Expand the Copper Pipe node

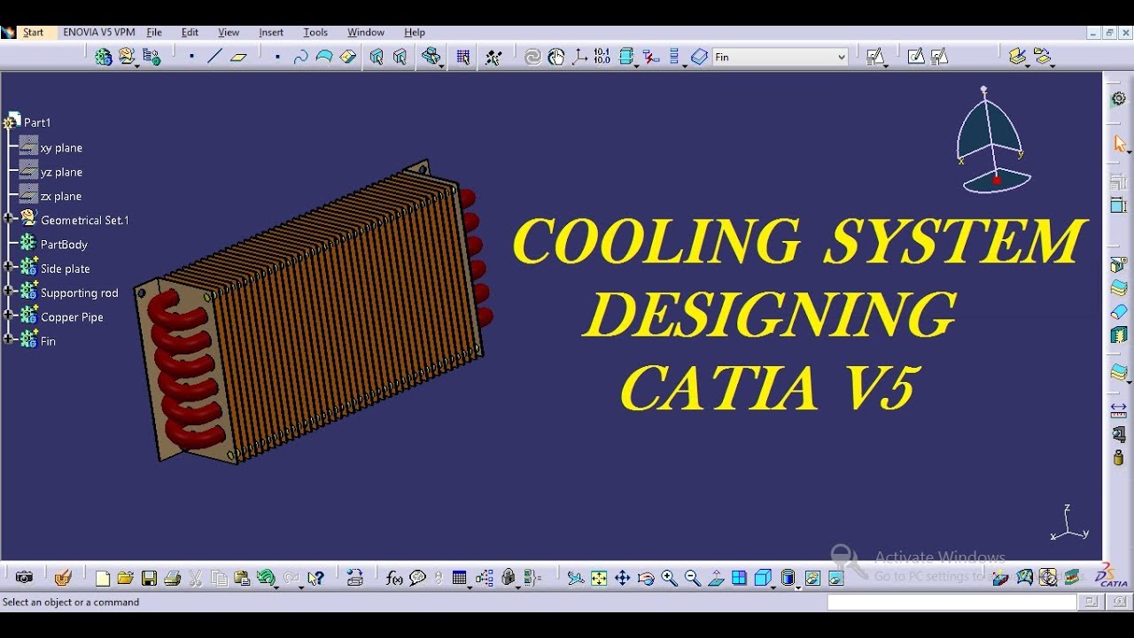coord(8,315)
